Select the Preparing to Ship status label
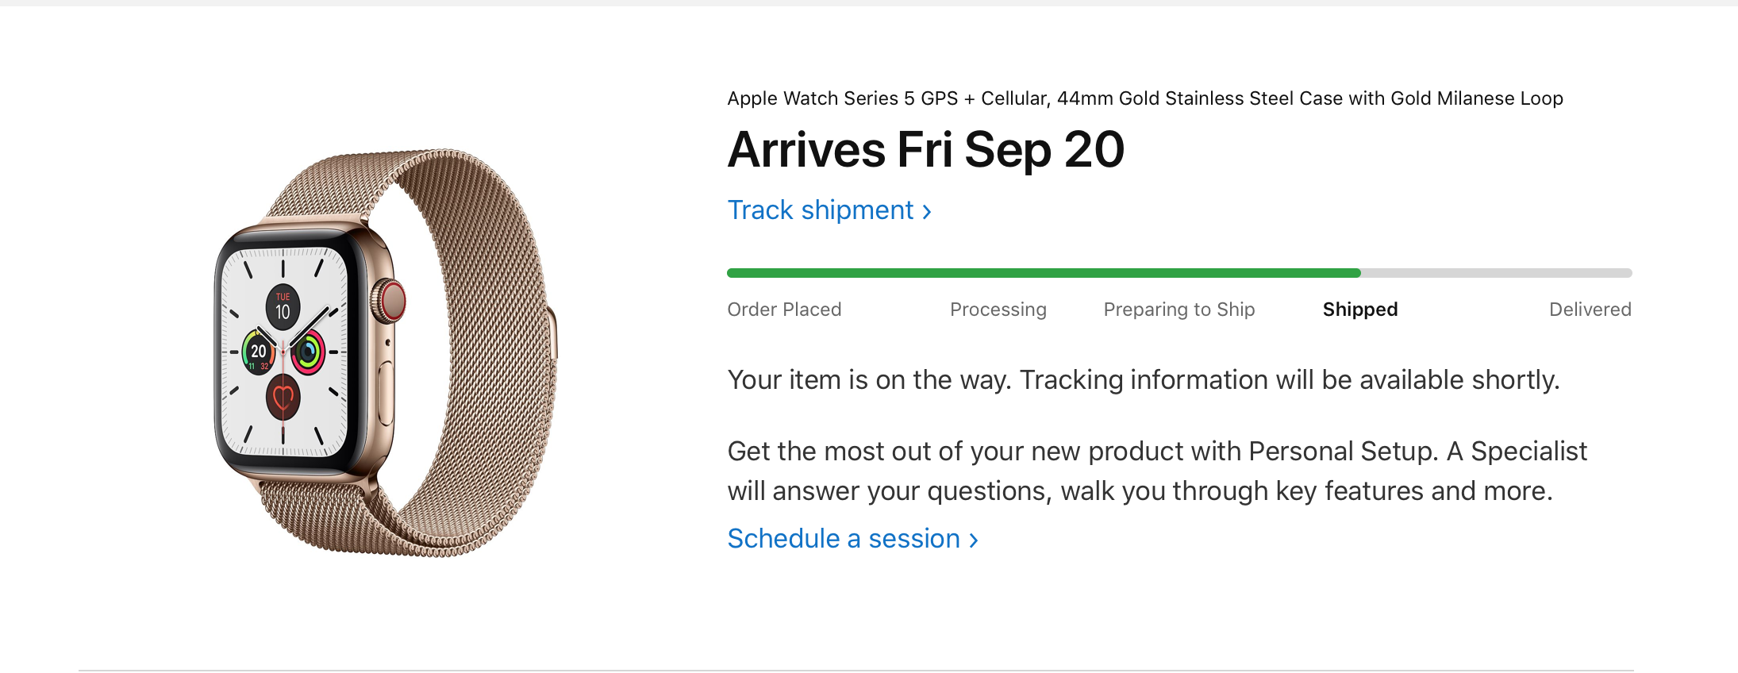This screenshot has width=1738, height=673. tap(1179, 310)
